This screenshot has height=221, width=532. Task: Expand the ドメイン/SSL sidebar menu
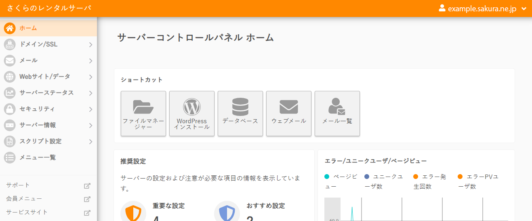(48, 44)
